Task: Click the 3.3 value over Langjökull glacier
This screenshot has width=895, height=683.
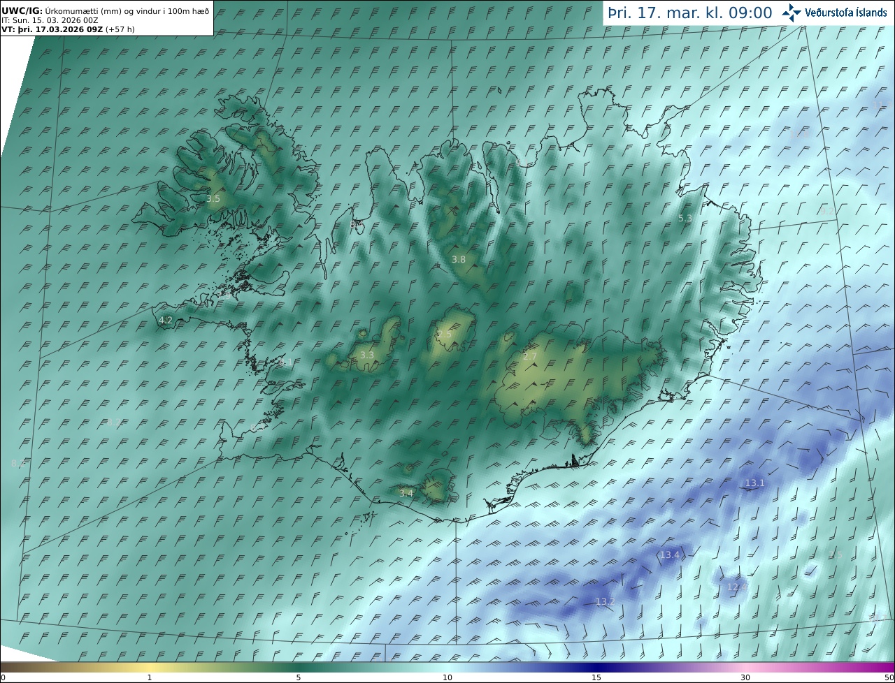Action: click(366, 355)
